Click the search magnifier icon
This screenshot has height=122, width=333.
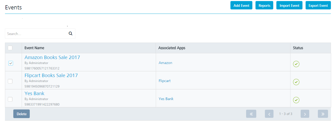[70, 34]
